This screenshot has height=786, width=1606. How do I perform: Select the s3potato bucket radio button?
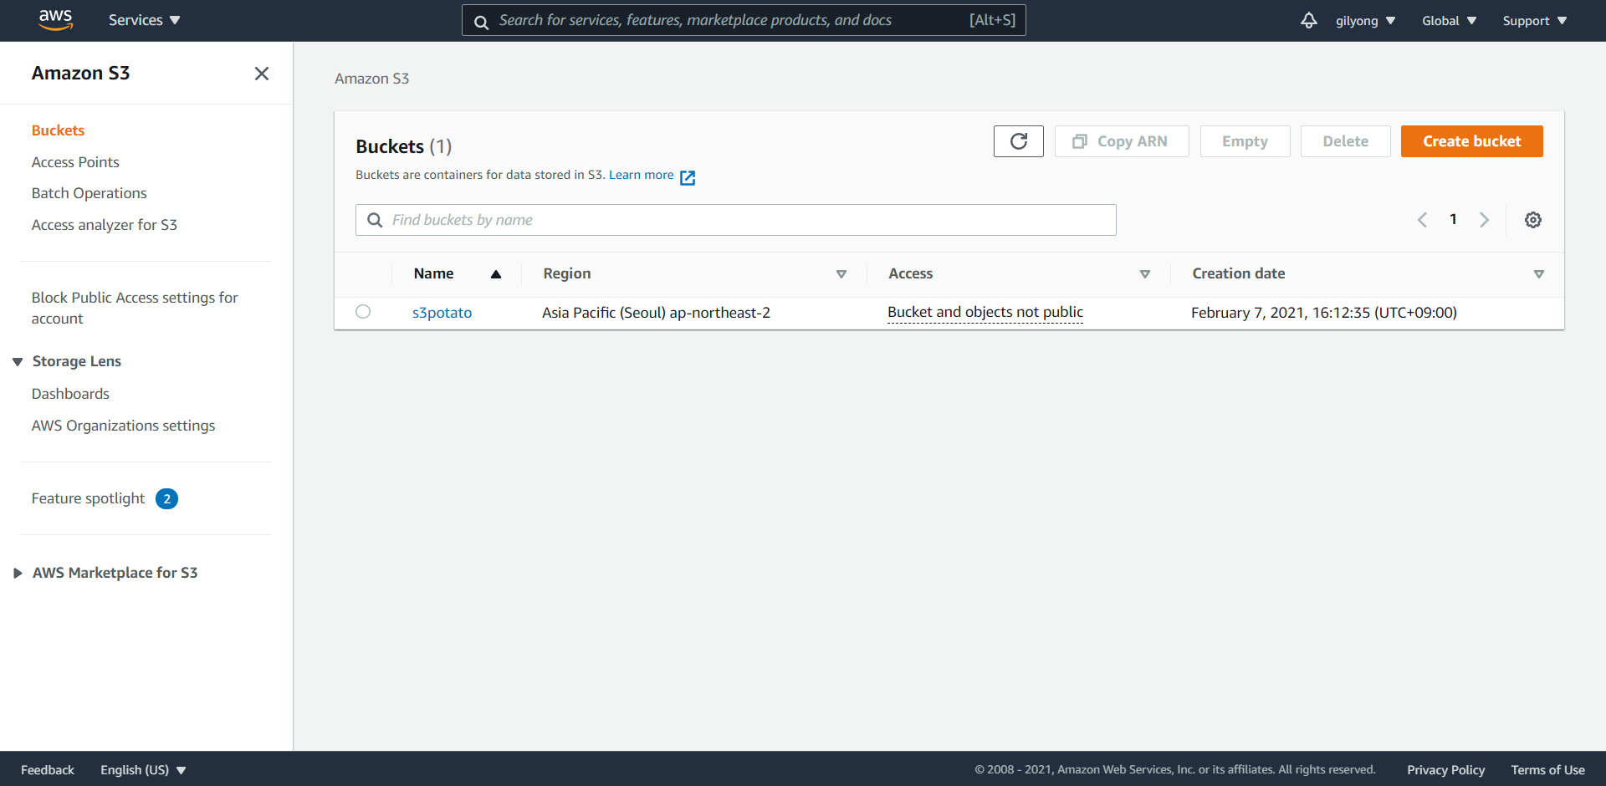point(363,312)
